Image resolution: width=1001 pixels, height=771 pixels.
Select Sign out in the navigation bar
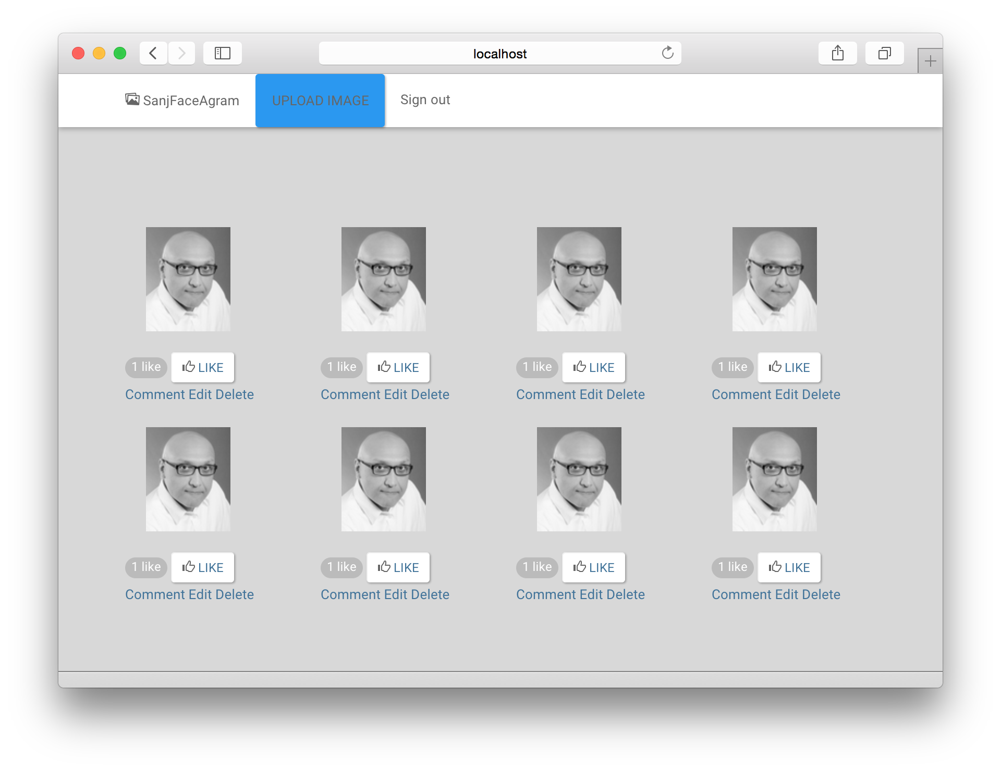click(425, 100)
